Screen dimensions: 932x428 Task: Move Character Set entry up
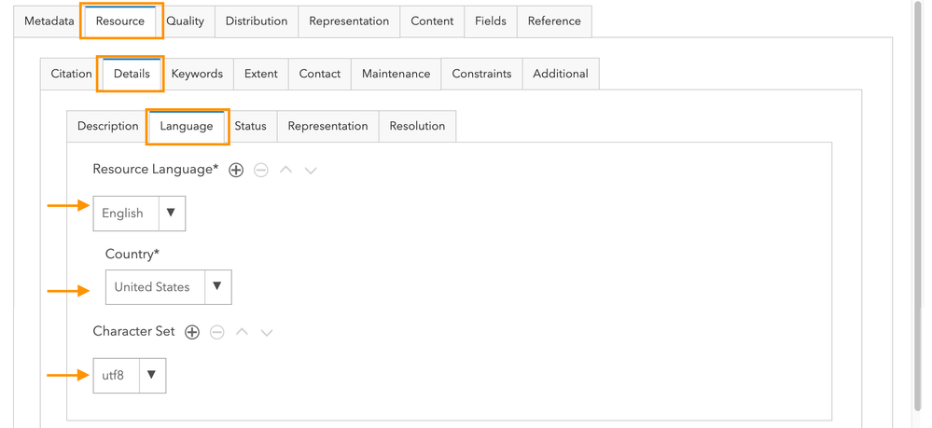[243, 332]
